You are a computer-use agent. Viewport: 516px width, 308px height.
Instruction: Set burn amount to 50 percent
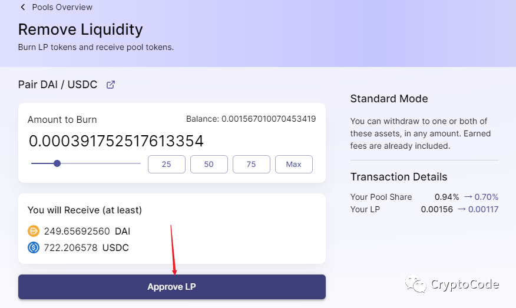(209, 164)
